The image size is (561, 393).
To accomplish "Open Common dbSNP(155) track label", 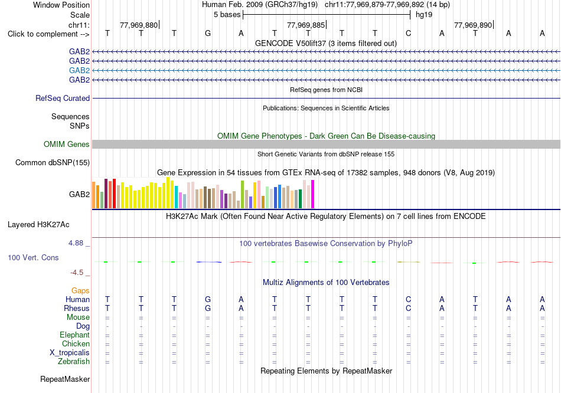I will click(x=53, y=163).
